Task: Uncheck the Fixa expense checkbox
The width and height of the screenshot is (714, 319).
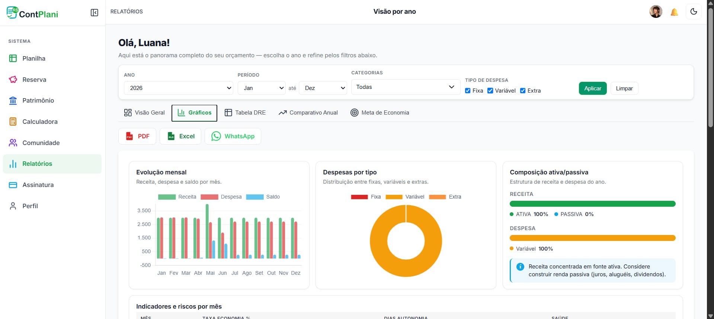Action: [468, 91]
